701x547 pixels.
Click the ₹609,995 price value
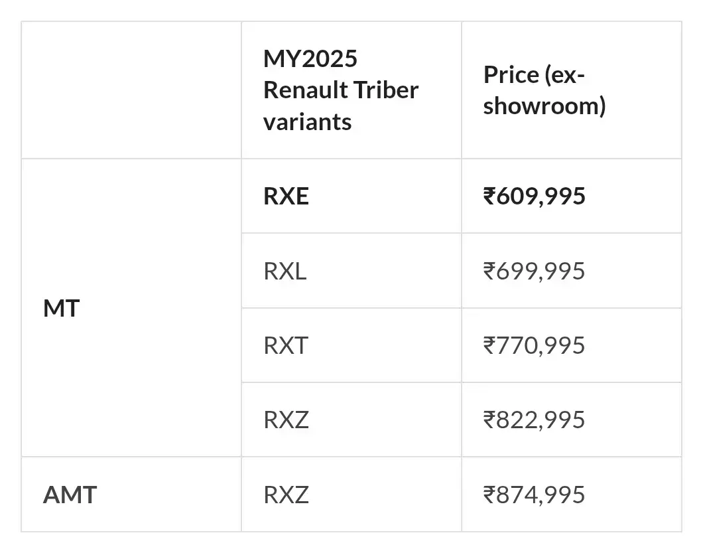pos(535,196)
